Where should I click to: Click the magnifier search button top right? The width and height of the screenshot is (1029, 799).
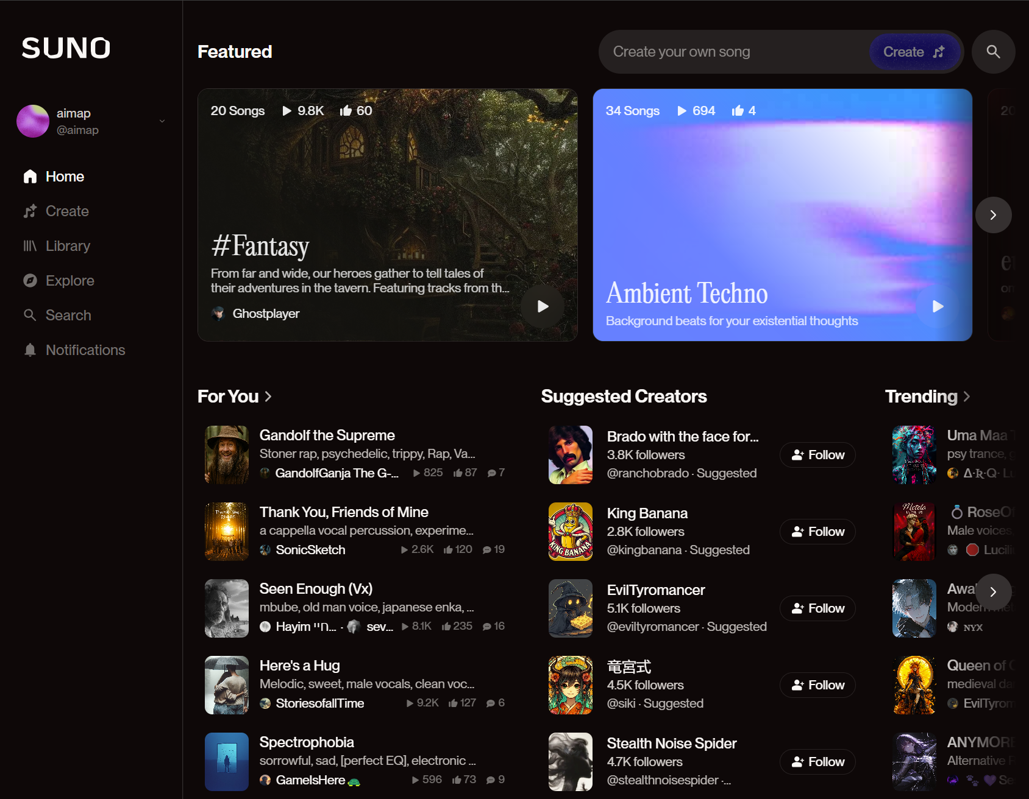(993, 52)
